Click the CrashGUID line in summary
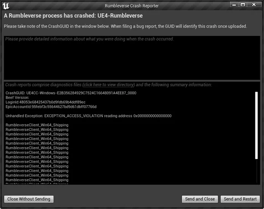The height and width of the screenshot is (209, 264). click(71, 93)
